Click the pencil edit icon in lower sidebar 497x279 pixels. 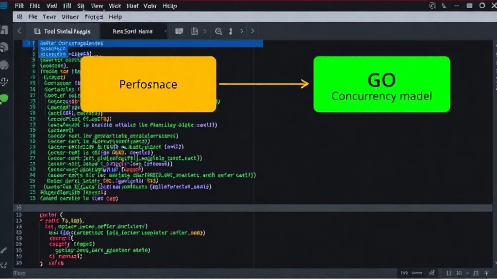(x=3, y=250)
